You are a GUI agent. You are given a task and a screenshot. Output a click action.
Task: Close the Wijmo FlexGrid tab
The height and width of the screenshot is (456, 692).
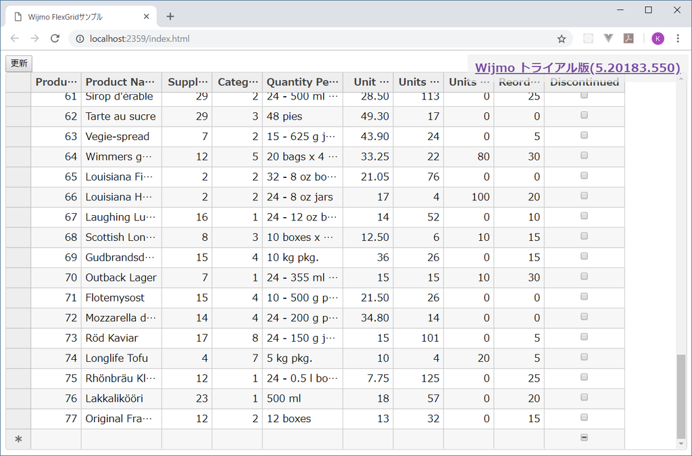[x=147, y=17]
